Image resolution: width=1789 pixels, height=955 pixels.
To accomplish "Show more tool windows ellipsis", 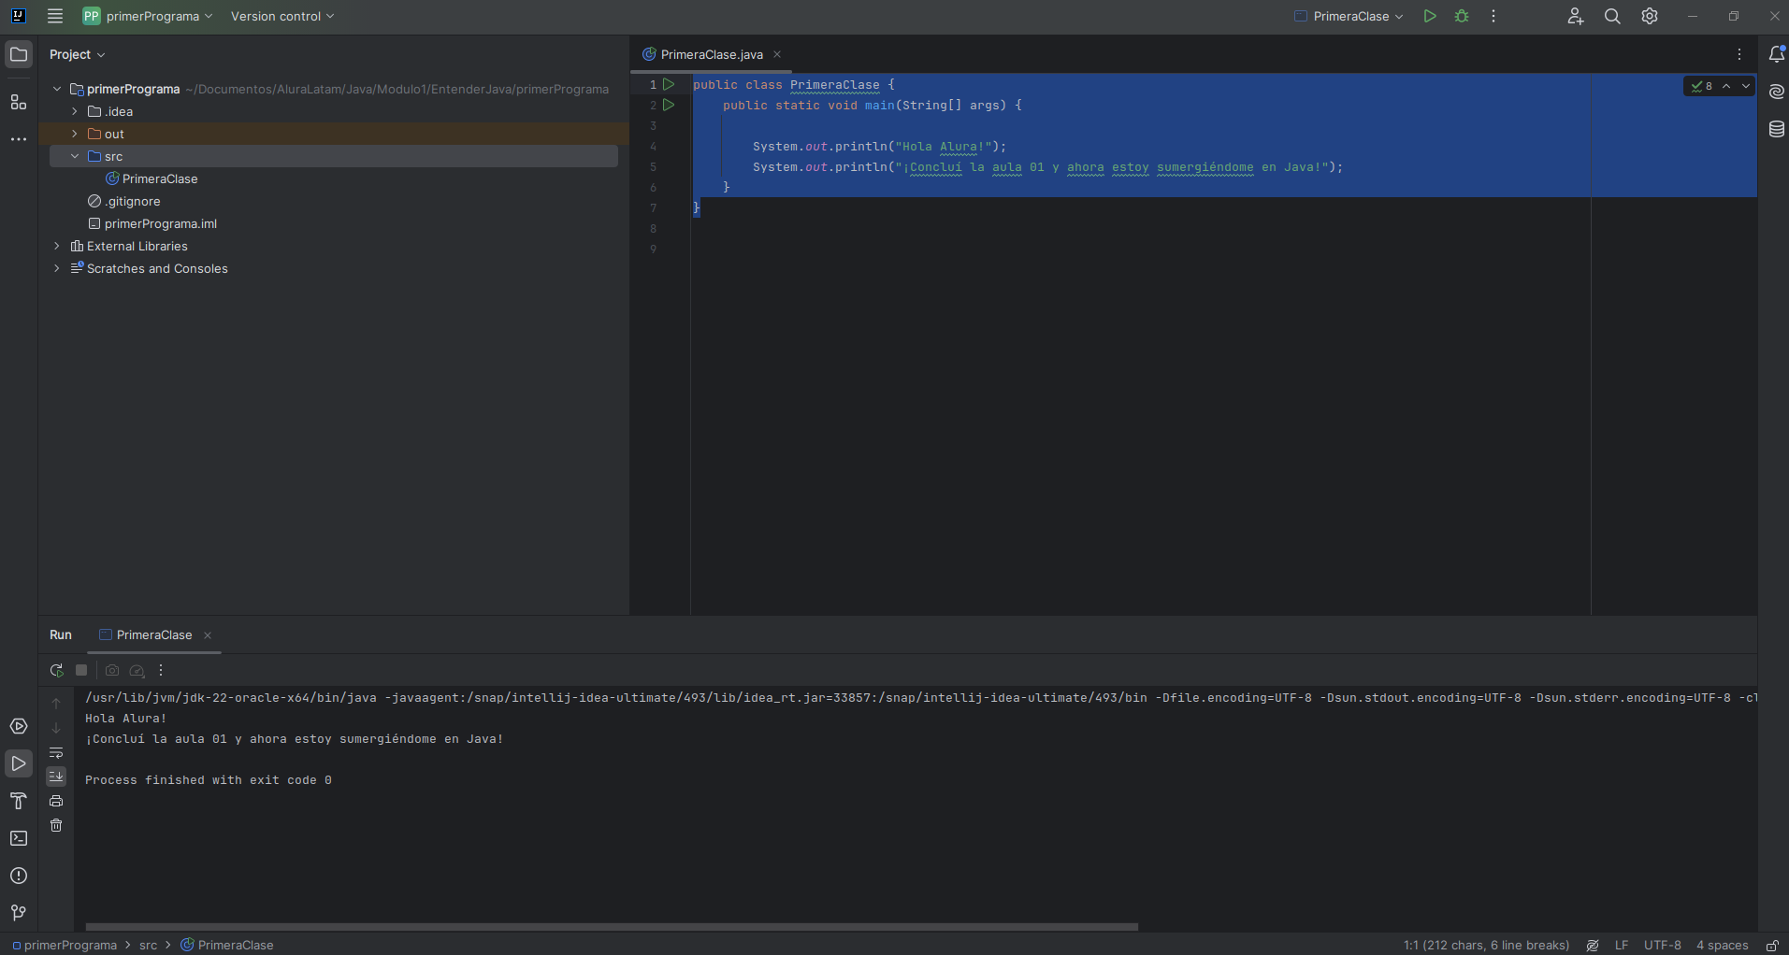I will point(19,139).
